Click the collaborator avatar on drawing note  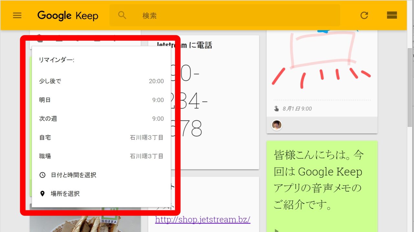click(x=277, y=125)
